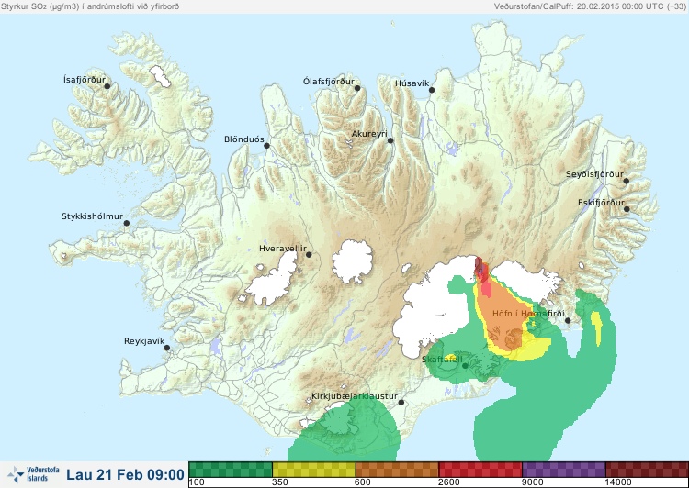Click the Eskifjörður location dot
This screenshot has height=488, width=689.
[x=627, y=209]
